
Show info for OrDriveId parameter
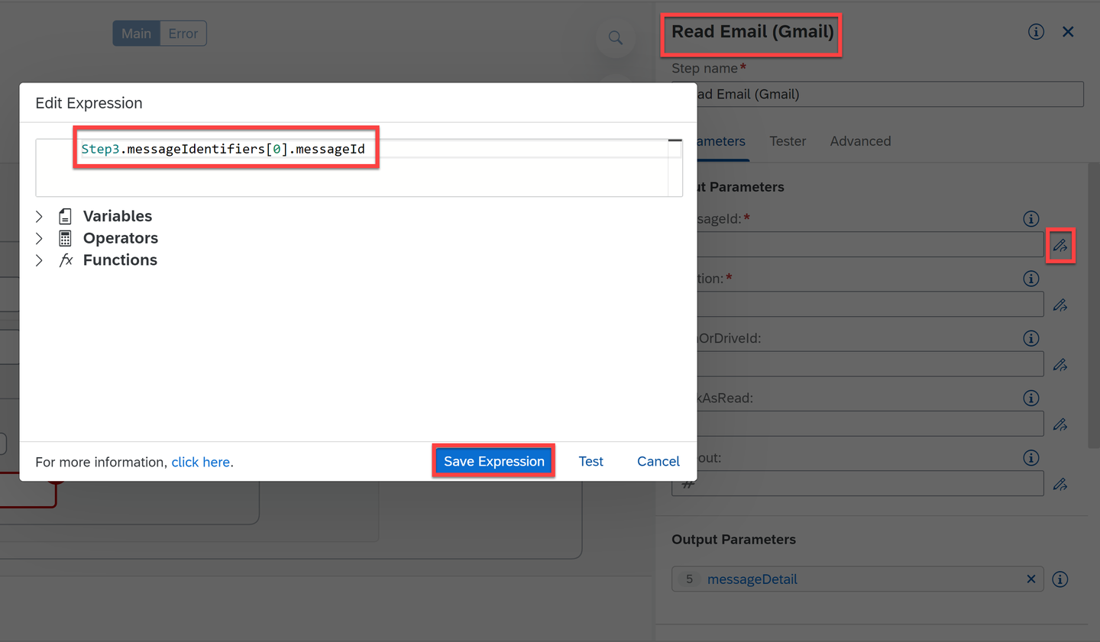click(1031, 338)
